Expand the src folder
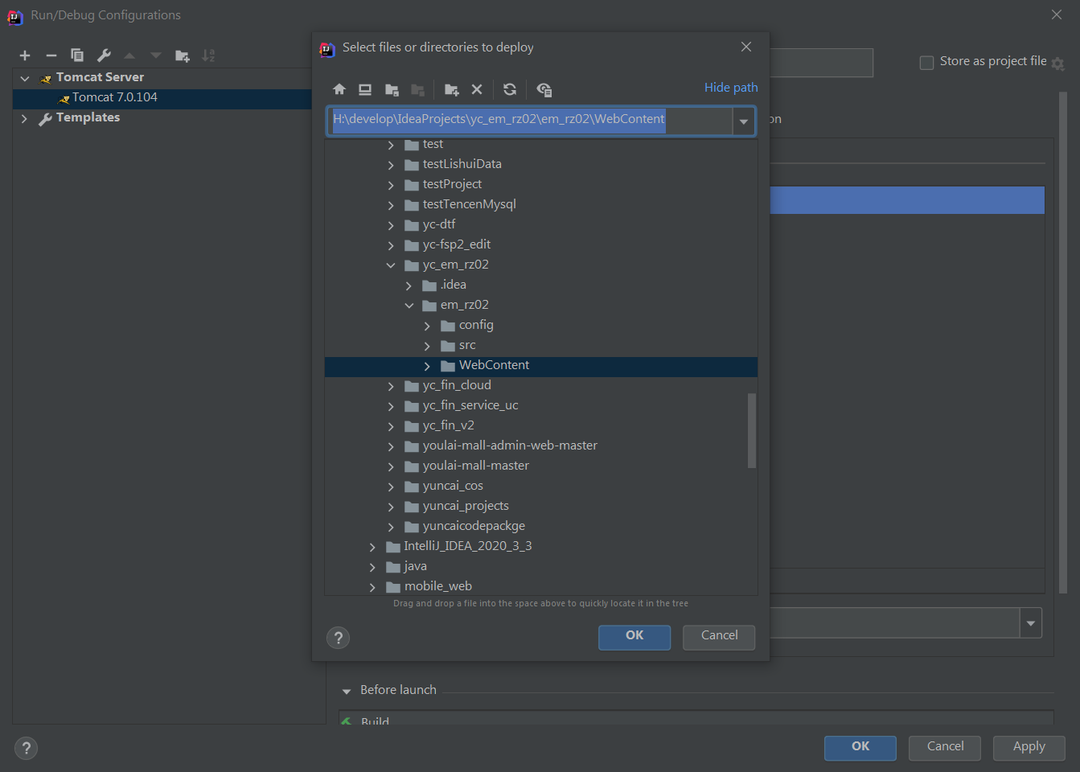Viewport: 1080px width, 772px height. [x=427, y=346]
